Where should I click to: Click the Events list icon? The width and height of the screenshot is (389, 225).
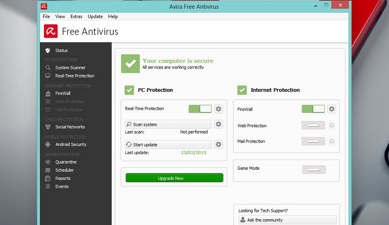48,187
